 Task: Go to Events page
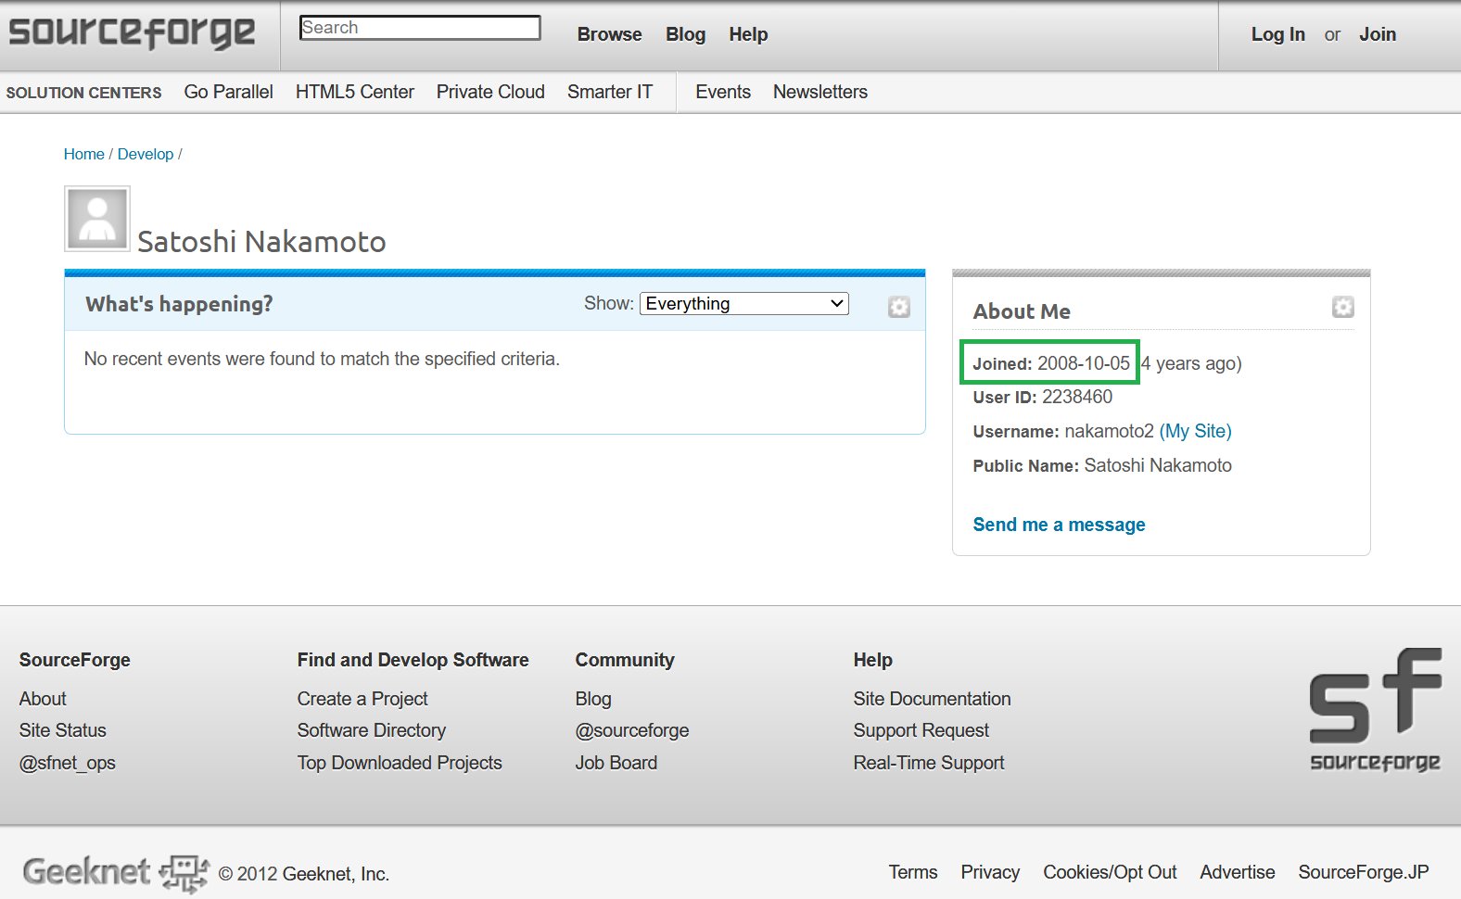tap(723, 92)
